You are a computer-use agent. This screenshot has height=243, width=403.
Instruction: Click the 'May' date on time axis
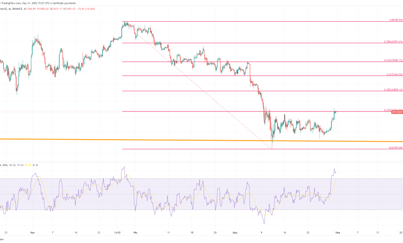point(234,233)
